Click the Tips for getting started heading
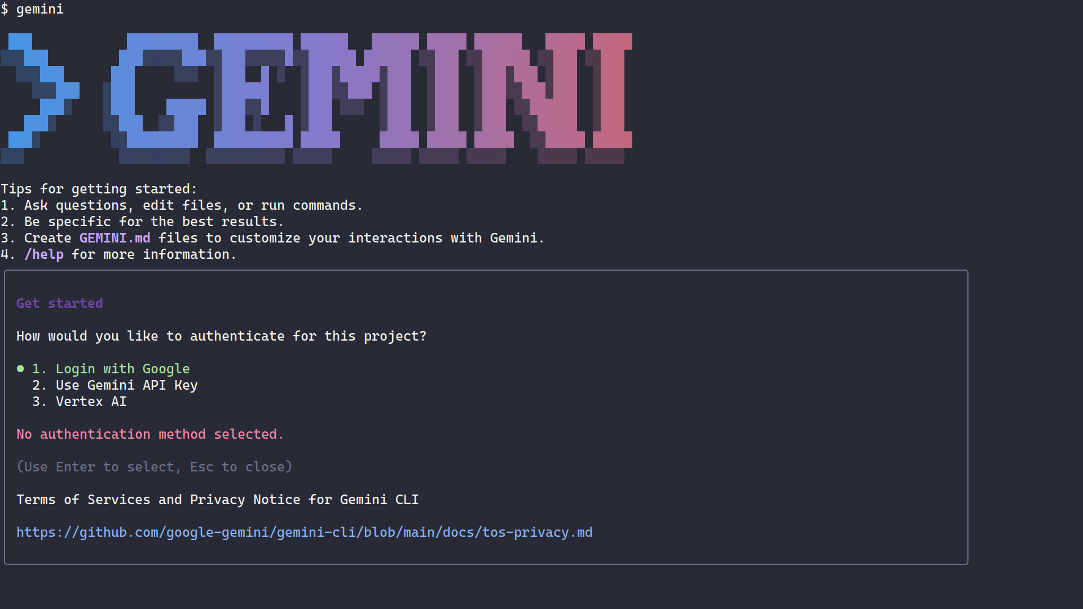Screen dimensions: 1083x609 tap(98, 188)
